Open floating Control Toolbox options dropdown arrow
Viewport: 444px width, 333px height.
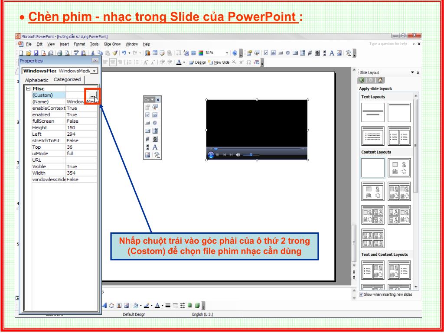pos(152,100)
